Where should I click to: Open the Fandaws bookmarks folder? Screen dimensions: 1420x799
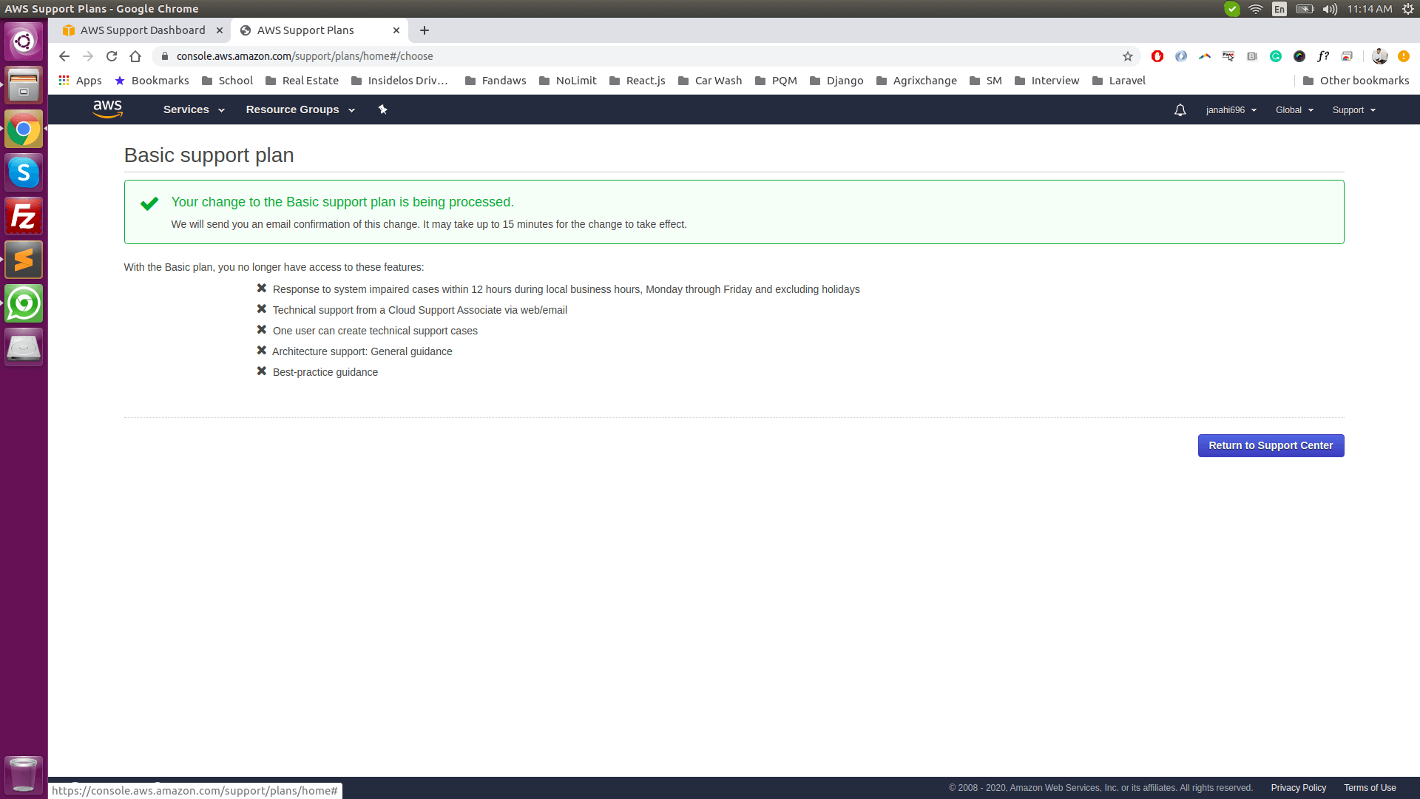(x=496, y=81)
